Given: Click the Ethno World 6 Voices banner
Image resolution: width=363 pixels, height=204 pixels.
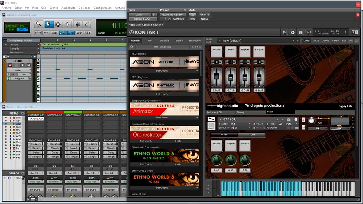Looking at the screenshot, I should tap(165, 179).
